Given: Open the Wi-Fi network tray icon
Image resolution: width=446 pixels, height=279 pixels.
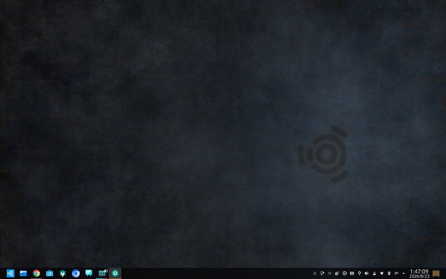Looking at the screenshot, I should coord(382,273).
